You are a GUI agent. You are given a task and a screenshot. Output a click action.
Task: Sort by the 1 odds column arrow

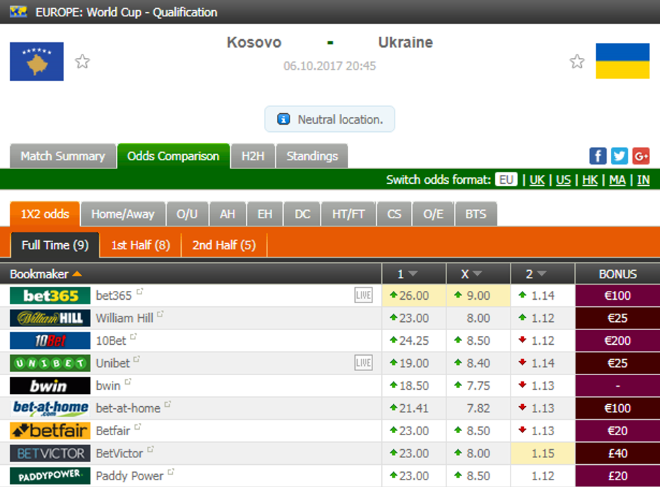413,274
